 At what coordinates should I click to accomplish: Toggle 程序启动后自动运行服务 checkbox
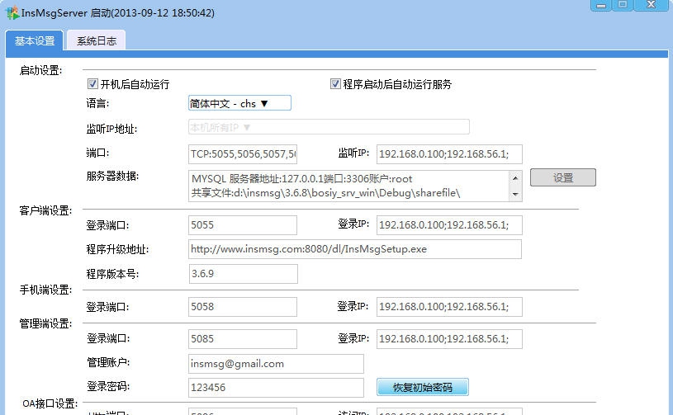coord(335,83)
